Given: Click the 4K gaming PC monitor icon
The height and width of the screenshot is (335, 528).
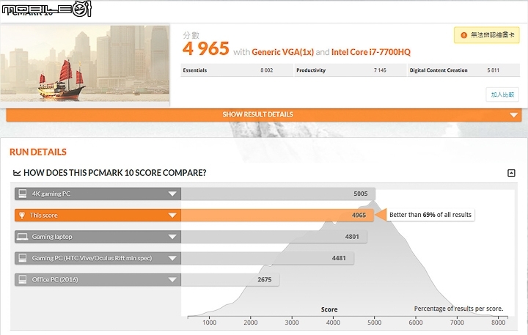Looking at the screenshot, I should click(23, 194).
